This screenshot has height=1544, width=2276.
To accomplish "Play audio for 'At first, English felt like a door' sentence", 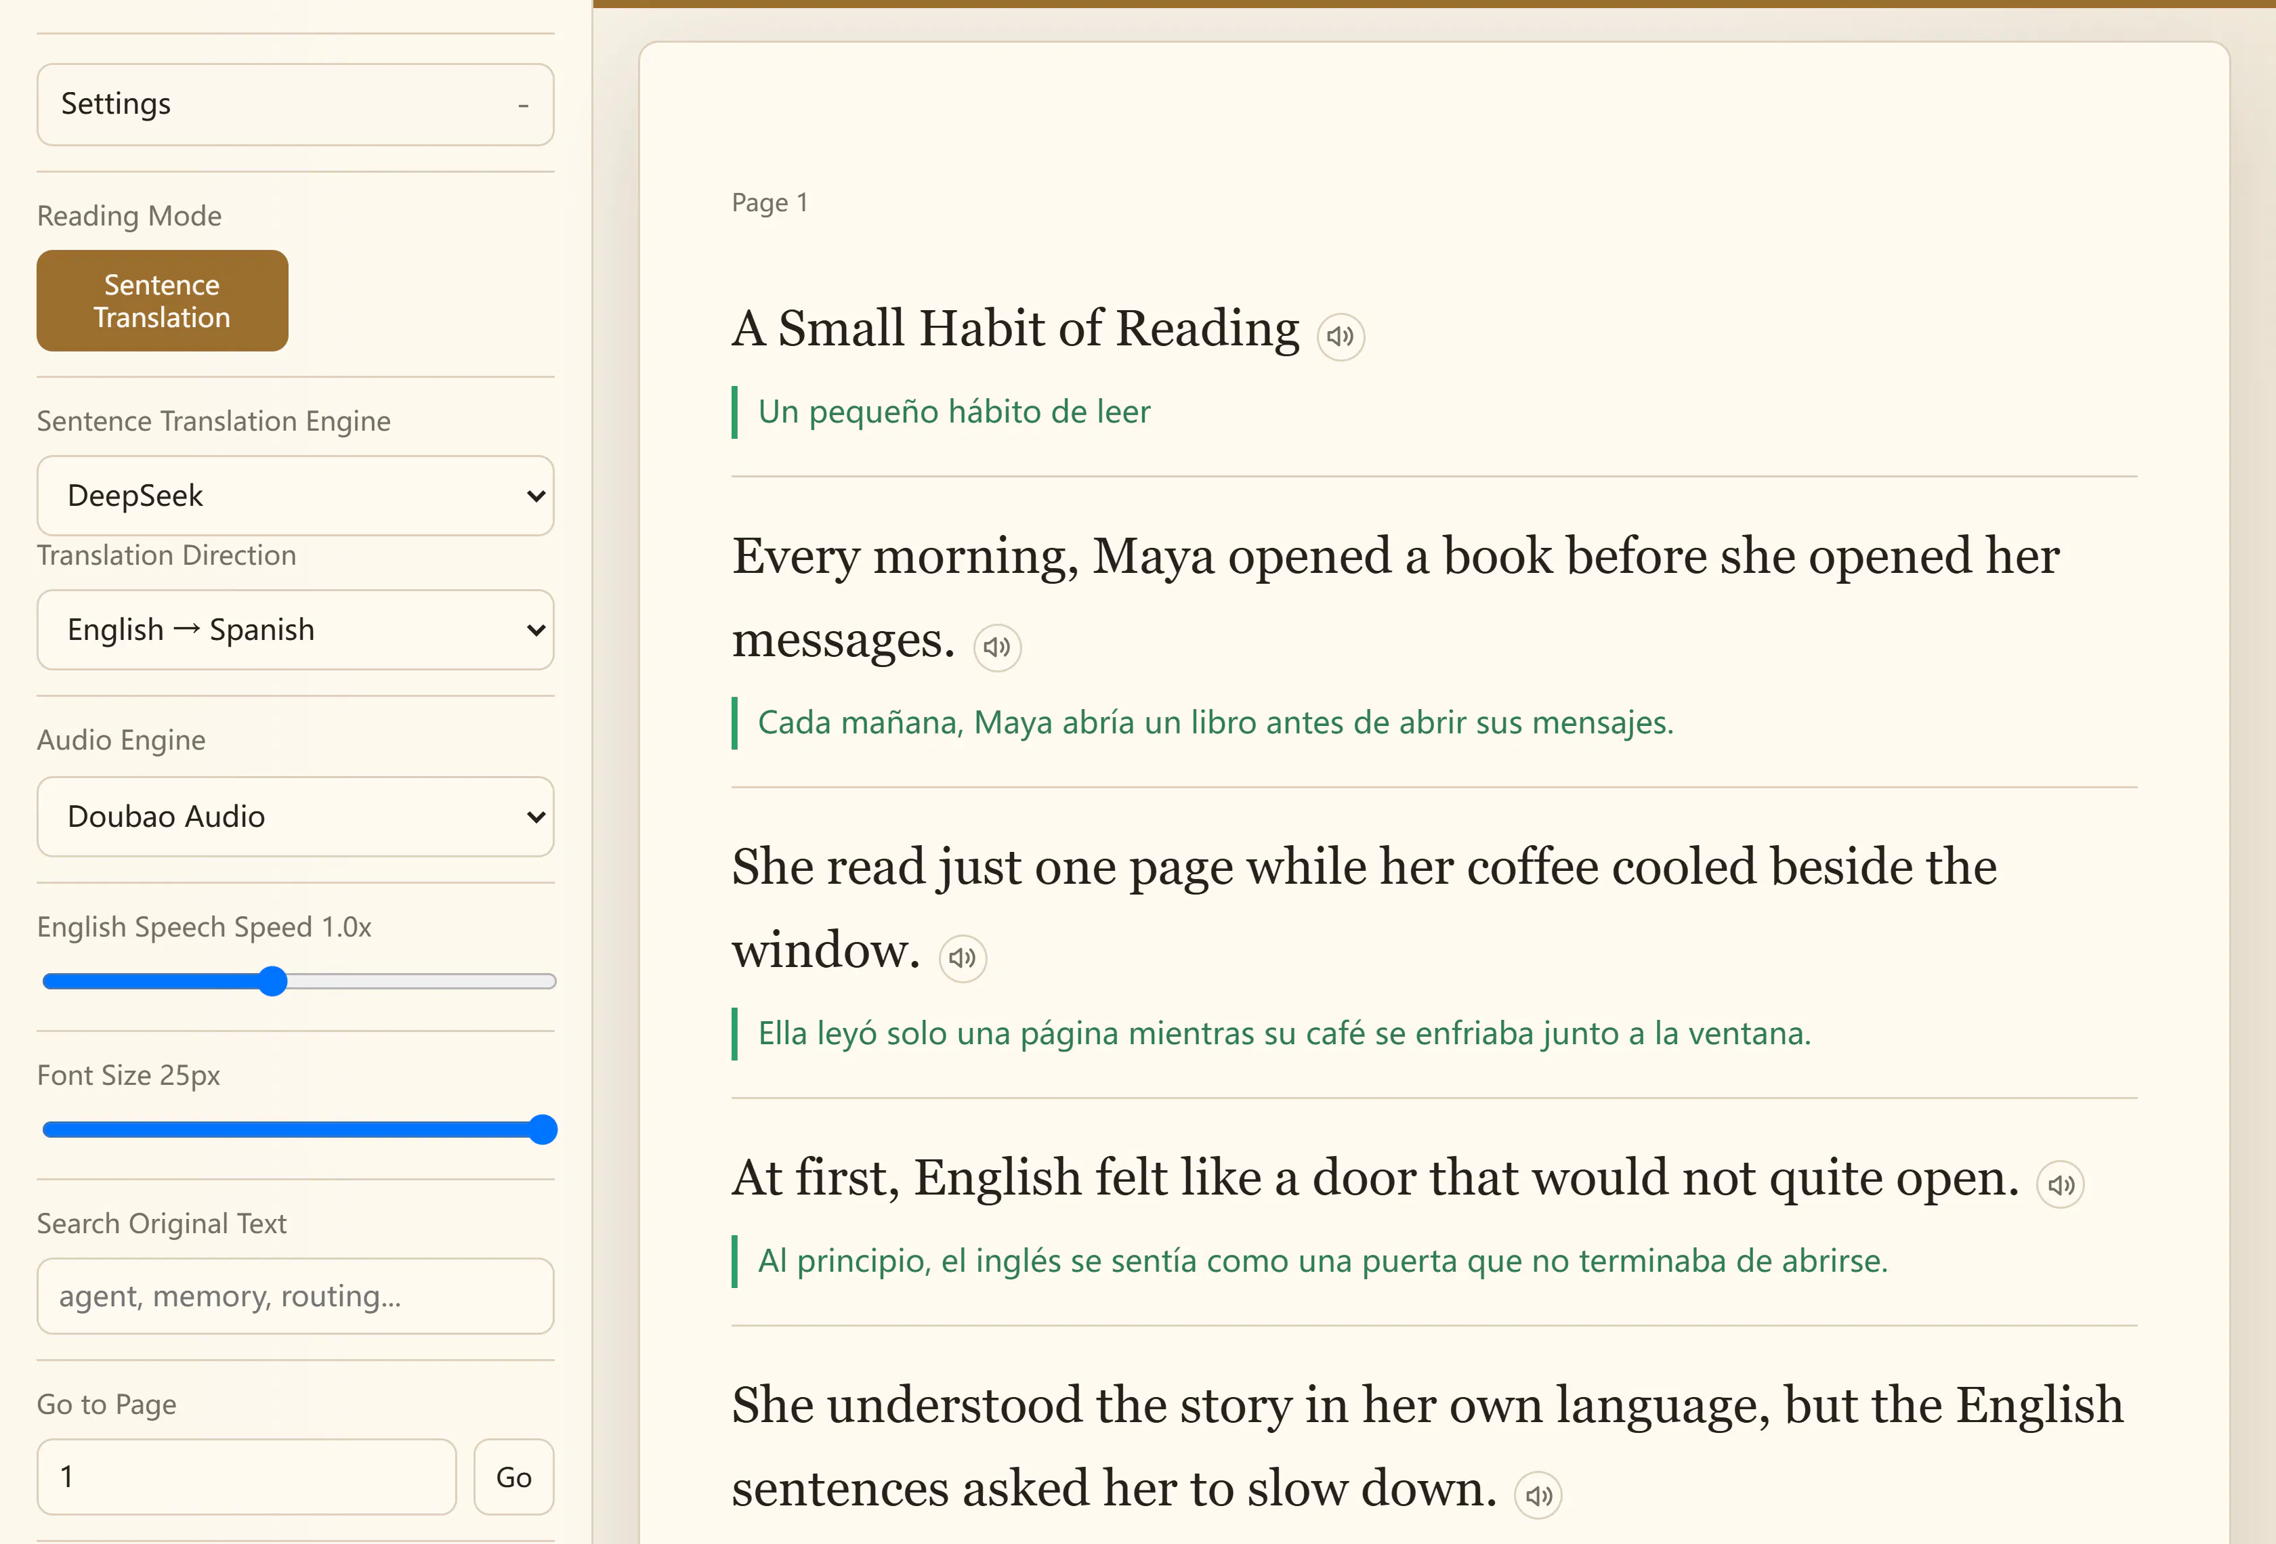I will [x=2061, y=1184].
